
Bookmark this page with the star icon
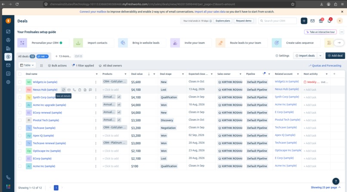click(293, 4)
